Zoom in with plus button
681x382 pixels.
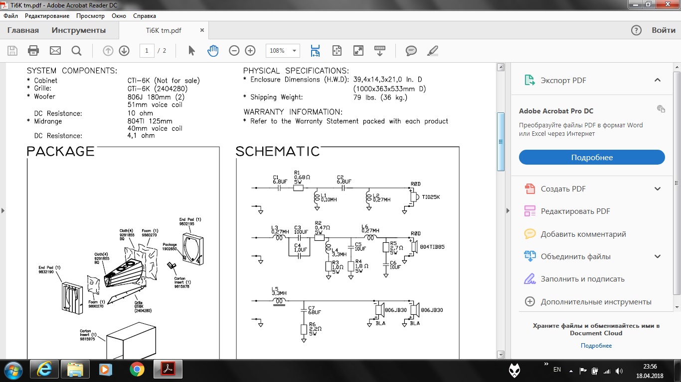pyautogui.click(x=250, y=50)
